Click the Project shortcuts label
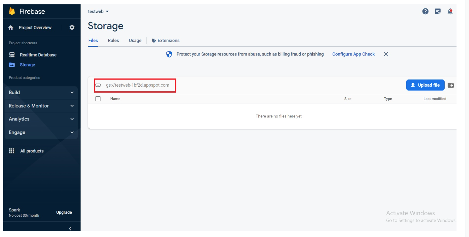 (x=23, y=43)
